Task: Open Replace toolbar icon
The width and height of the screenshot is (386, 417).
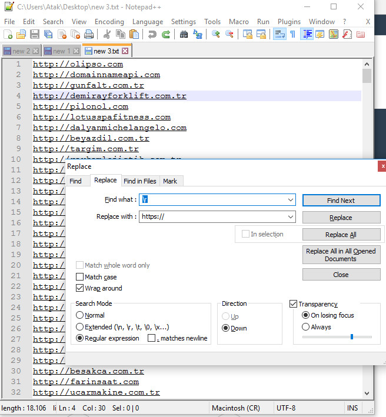Action: [x=197, y=34]
